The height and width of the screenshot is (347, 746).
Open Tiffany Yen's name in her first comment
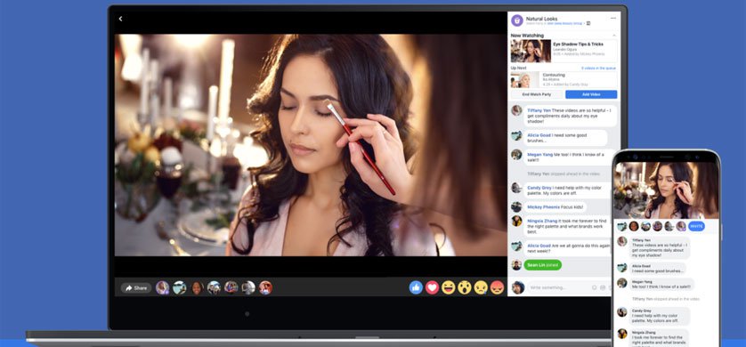pos(539,110)
